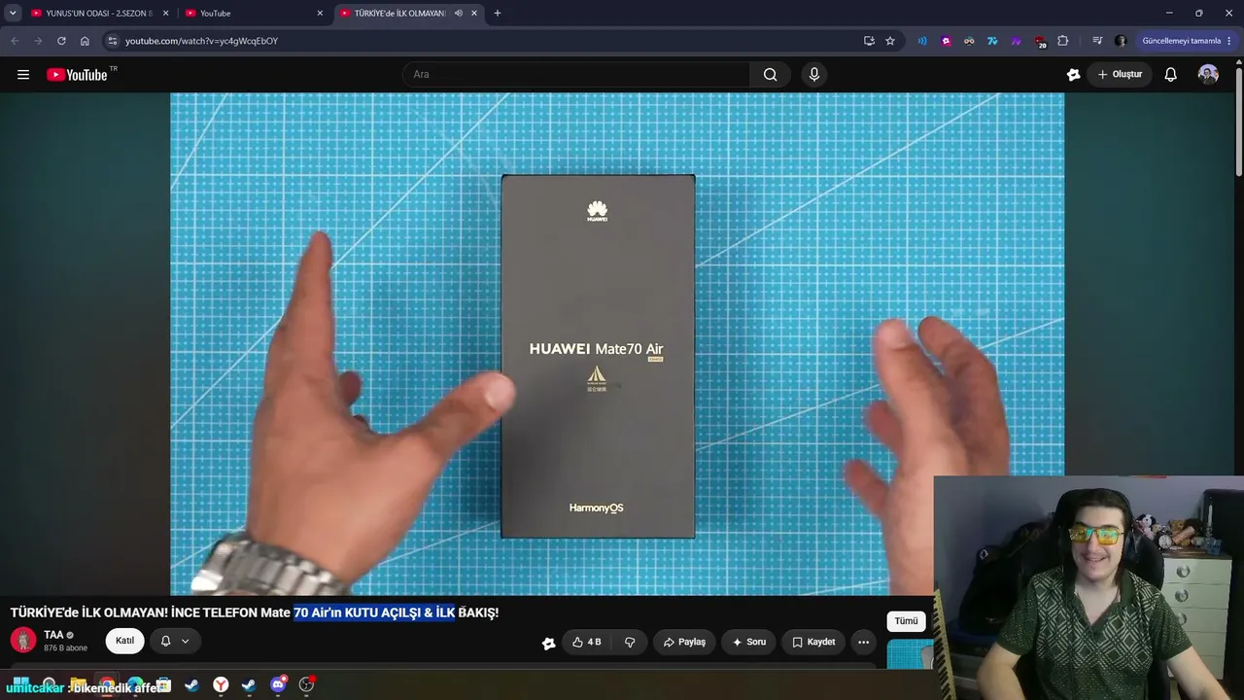Open Chrome profile avatar
Image resolution: width=1244 pixels, height=700 pixels.
[x=1121, y=41]
